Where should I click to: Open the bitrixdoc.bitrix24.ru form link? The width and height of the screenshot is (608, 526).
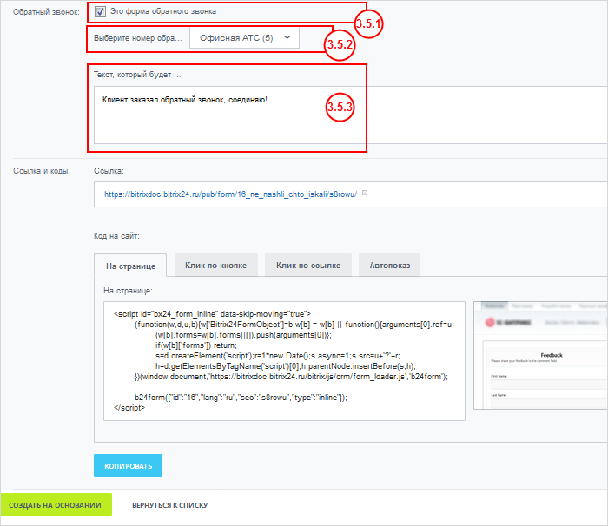tap(230, 194)
